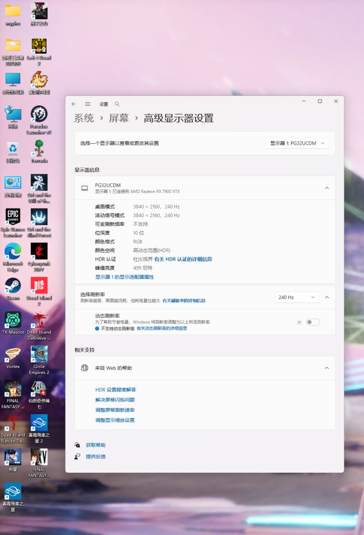Go to 屏幕 breadcrumb
364x535 pixels.
tap(119, 118)
